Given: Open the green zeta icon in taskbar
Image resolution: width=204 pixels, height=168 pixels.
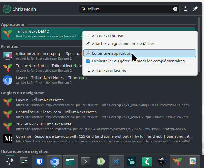Looking at the screenshot, I should click(x=147, y=162).
